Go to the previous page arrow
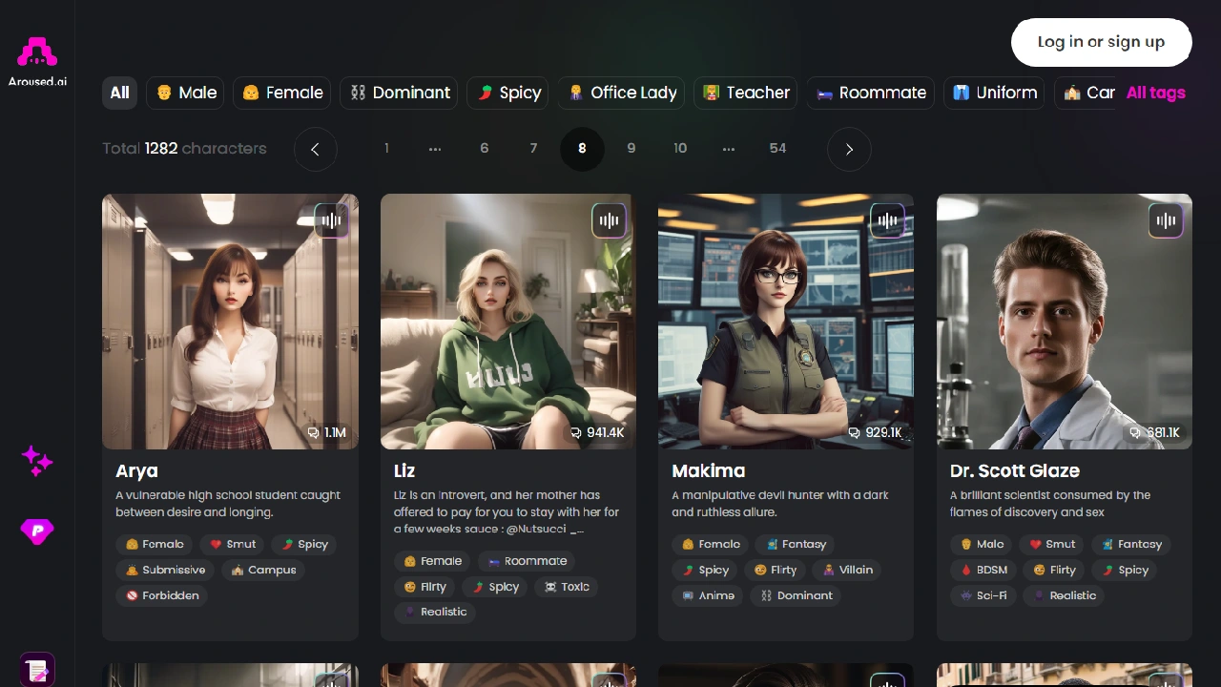 (x=316, y=149)
